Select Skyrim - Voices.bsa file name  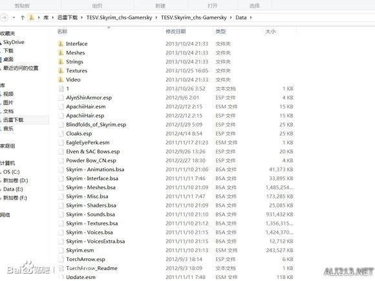click(x=89, y=233)
